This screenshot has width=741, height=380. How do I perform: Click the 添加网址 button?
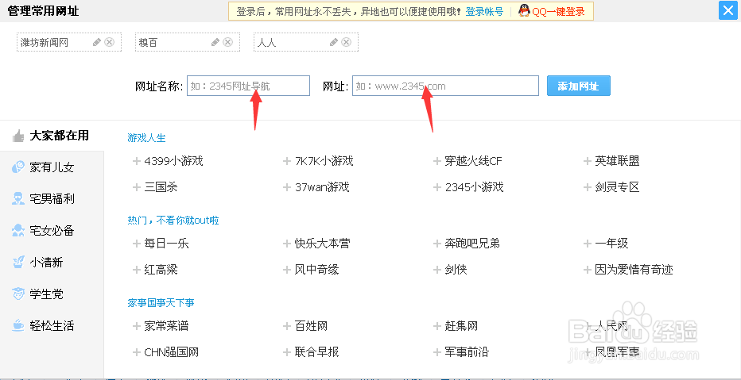(579, 86)
